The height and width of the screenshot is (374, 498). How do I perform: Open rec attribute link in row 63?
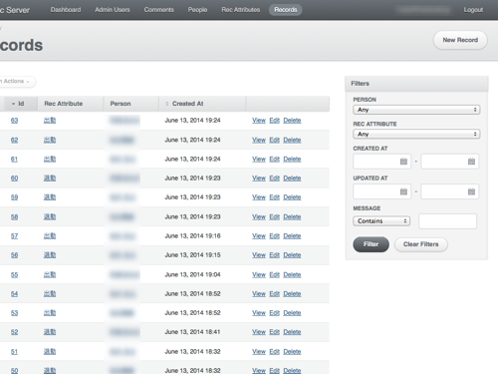[x=50, y=121]
